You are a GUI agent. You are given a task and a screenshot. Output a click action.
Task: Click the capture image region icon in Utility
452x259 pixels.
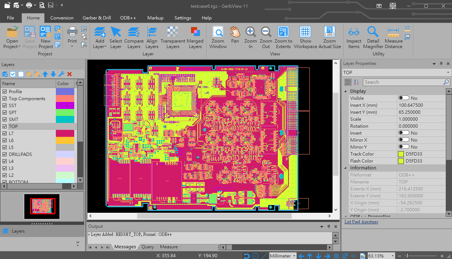coord(407,37)
